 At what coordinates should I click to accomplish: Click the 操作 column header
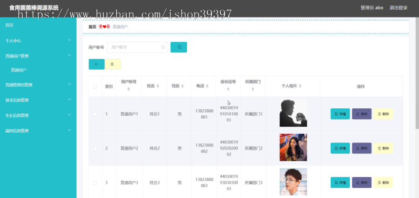[361, 86]
